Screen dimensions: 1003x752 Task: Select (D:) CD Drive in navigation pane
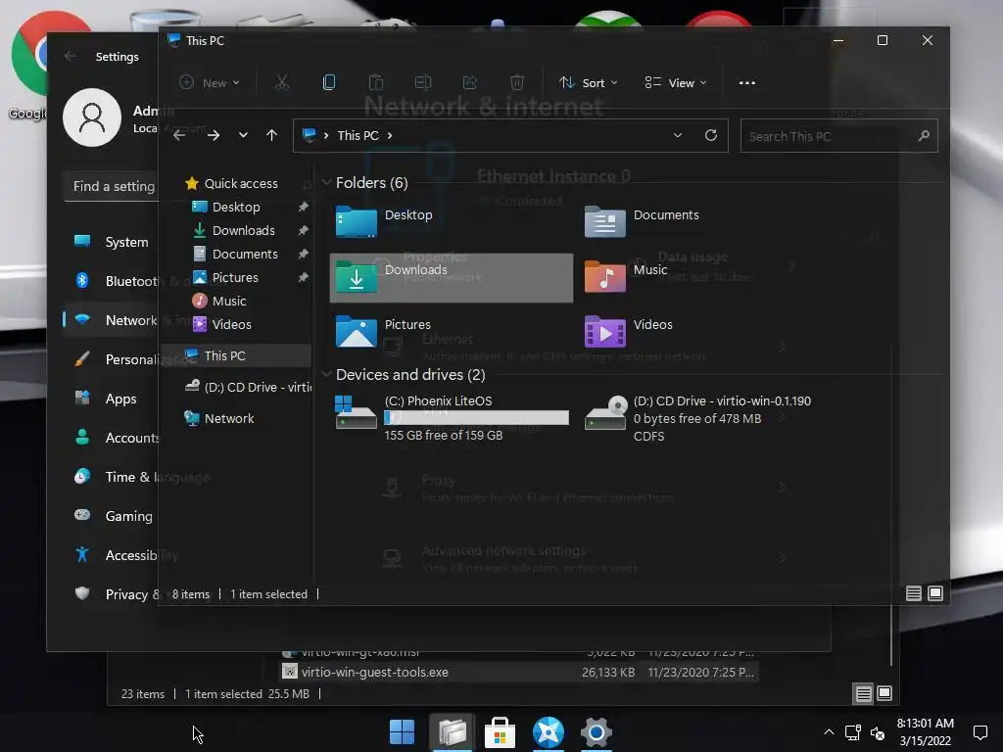(248, 387)
